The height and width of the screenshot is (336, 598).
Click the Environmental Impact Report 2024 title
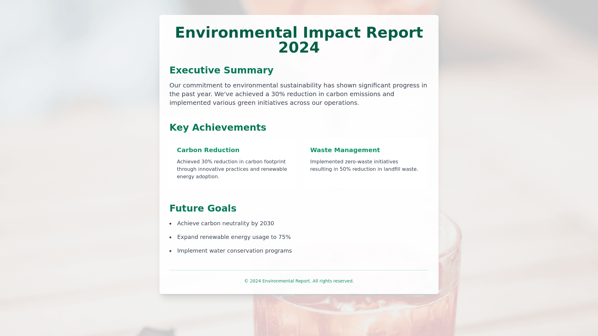299,33
